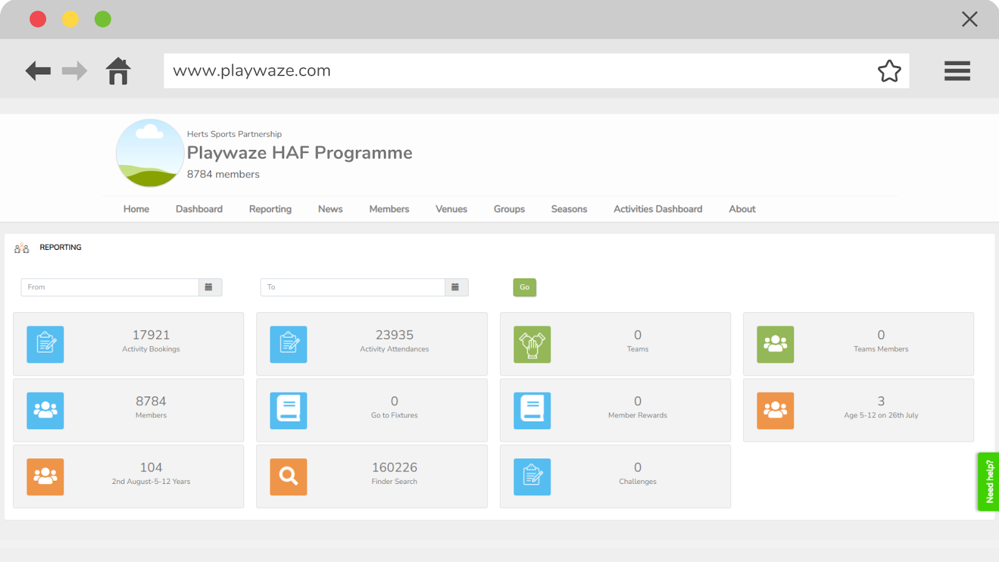
Task: Click the Activity Attendances clipboard icon
Action: [x=288, y=344]
